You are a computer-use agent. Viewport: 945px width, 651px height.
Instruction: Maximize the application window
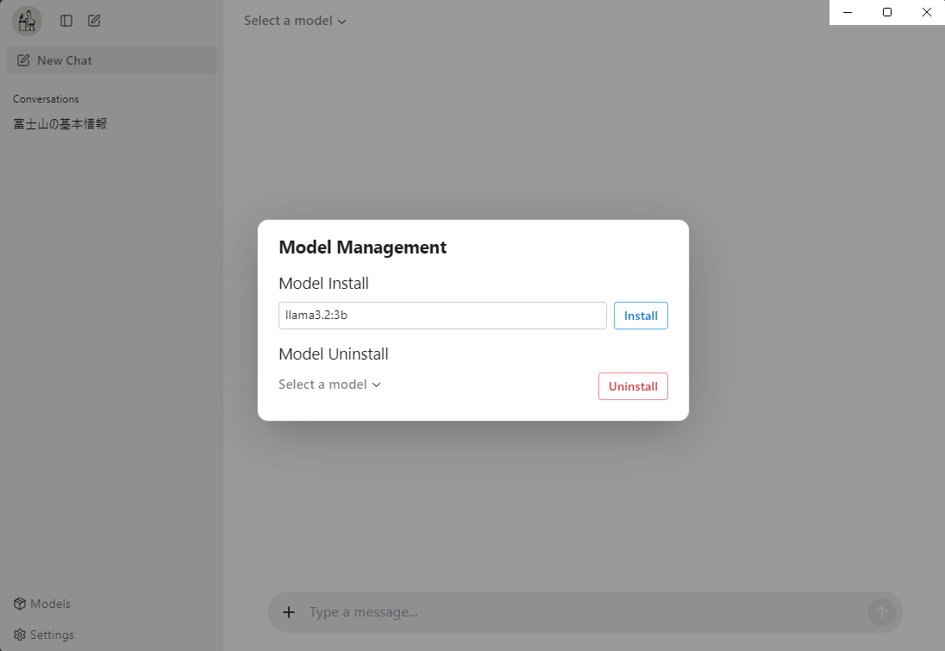coord(887,12)
